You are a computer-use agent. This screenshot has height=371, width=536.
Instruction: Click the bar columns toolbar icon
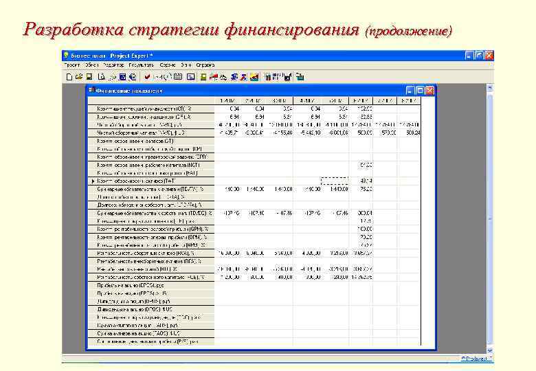268,77
